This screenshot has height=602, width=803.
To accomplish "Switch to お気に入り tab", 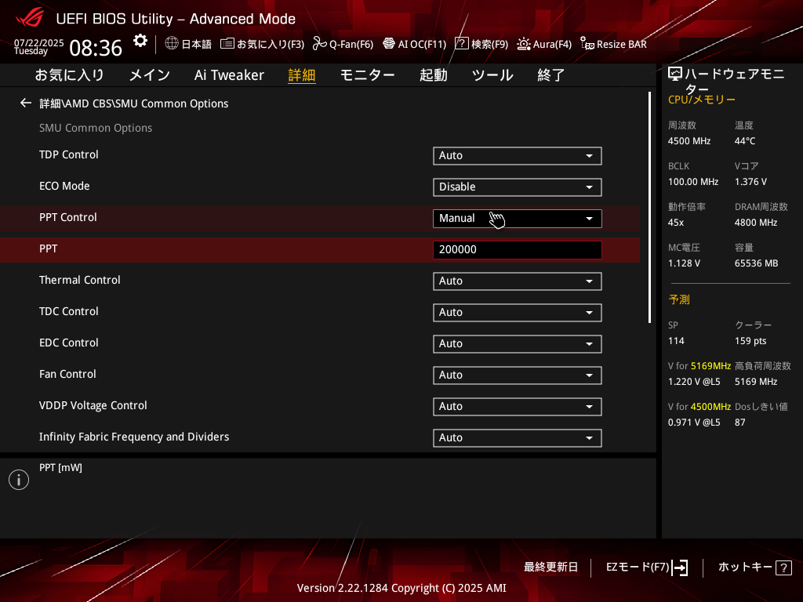I will click(x=70, y=75).
